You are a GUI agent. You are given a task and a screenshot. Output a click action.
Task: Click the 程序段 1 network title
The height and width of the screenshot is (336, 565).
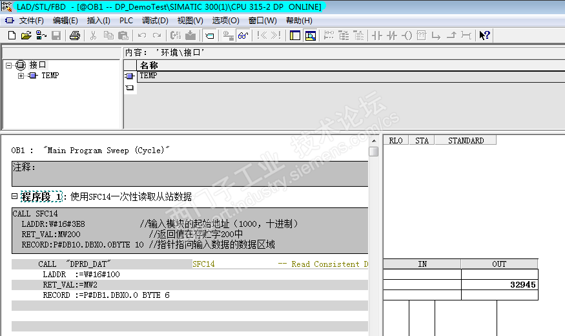tap(41, 197)
